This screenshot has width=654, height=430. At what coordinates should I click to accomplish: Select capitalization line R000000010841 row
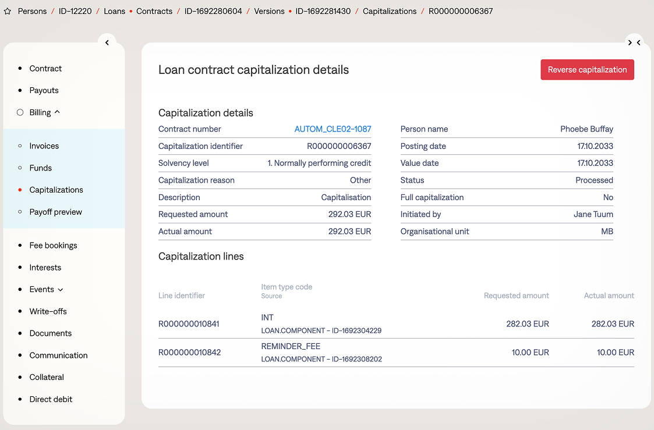[189, 324]
